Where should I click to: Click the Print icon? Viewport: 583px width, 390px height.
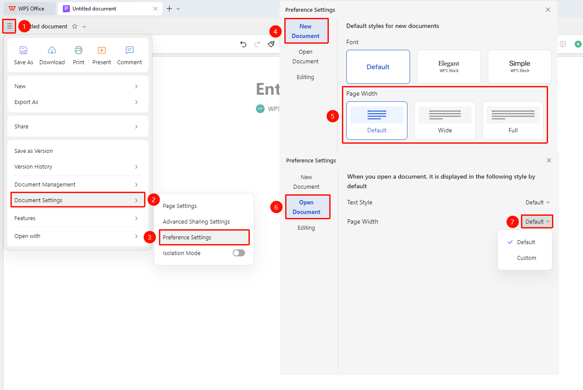coord(79,50)
